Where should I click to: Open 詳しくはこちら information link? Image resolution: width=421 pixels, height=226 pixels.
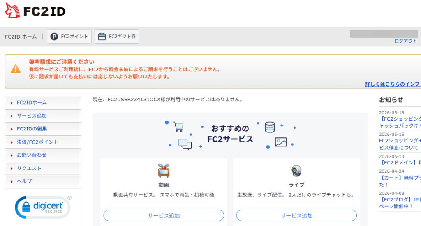tap(393, 84)
